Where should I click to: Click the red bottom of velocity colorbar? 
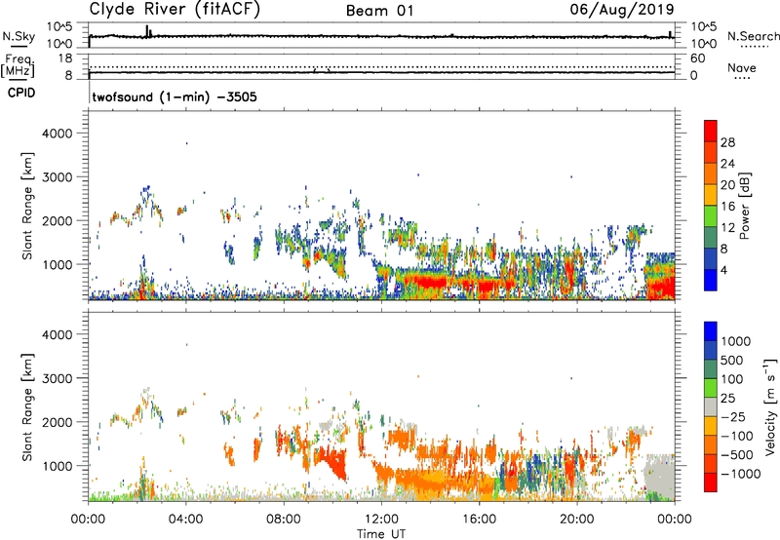coord(711,482)
